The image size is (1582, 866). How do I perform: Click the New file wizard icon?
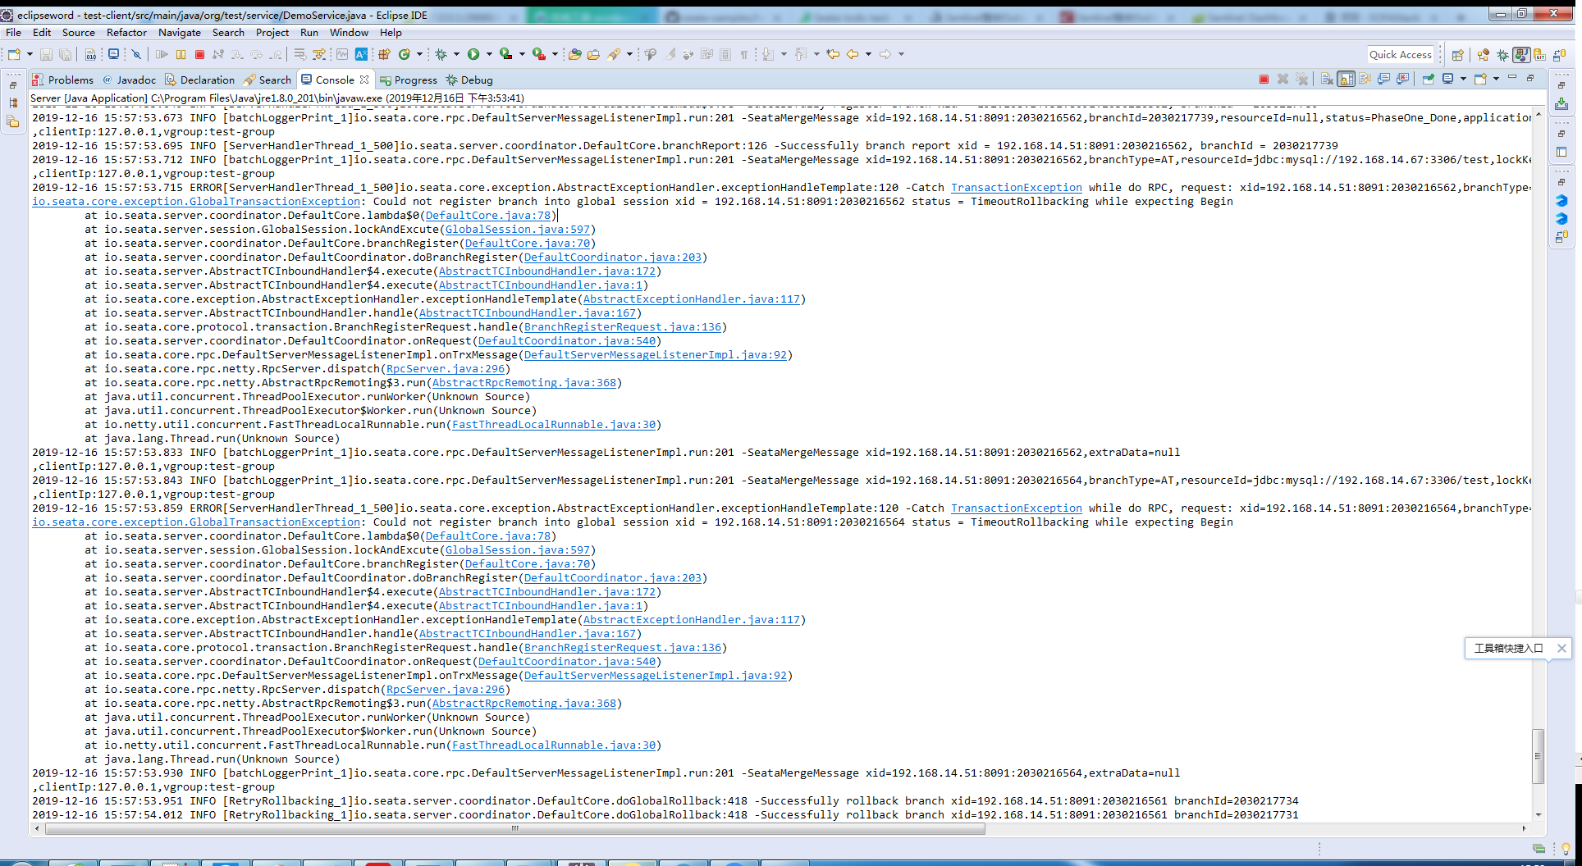[x=14, y=54]
